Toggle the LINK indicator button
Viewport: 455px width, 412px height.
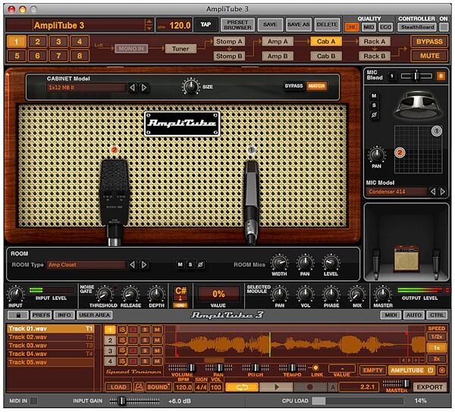click(315, 367)
